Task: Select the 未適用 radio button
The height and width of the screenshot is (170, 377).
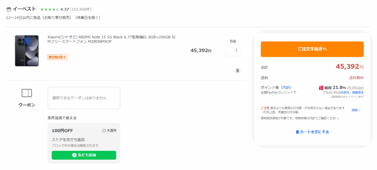Action: (x=104, y=131)
